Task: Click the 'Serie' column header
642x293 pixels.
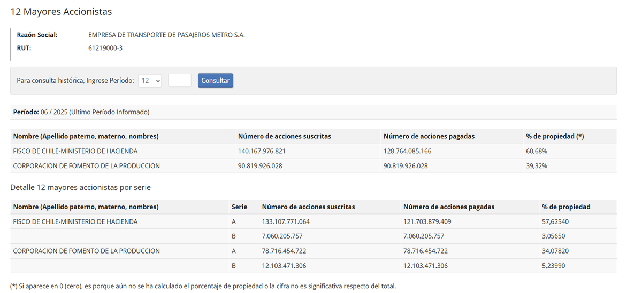Action: point(239,207)
